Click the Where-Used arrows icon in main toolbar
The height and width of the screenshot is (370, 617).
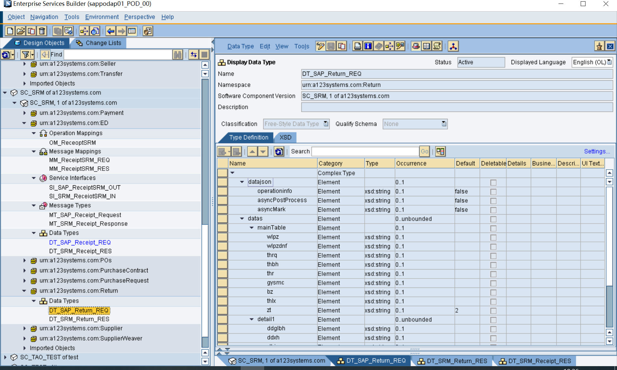point(84,31)
